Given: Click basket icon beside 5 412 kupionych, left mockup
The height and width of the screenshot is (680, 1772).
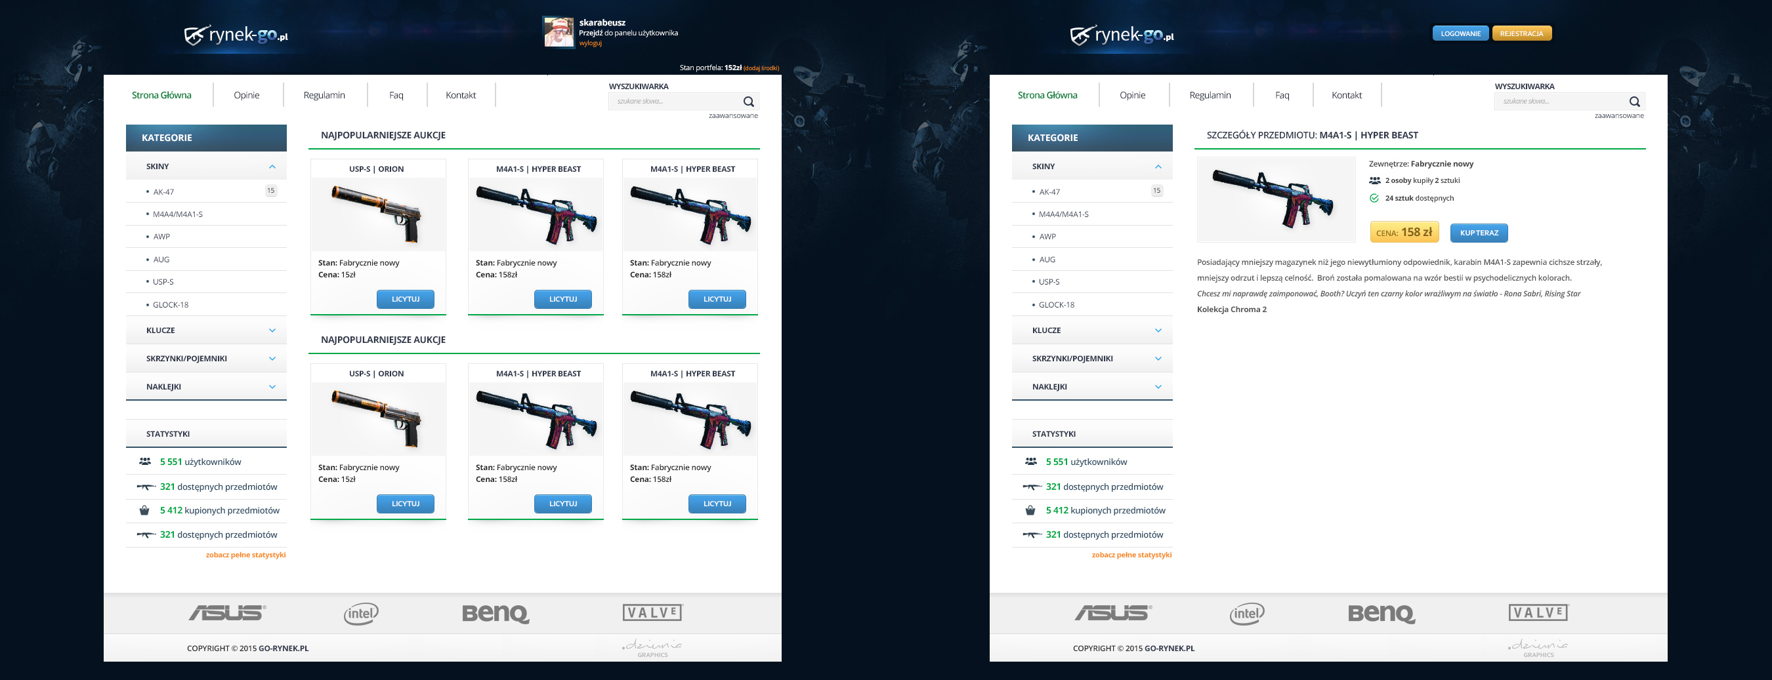Looking at the screenshot, I should click(x=144, y=510).
